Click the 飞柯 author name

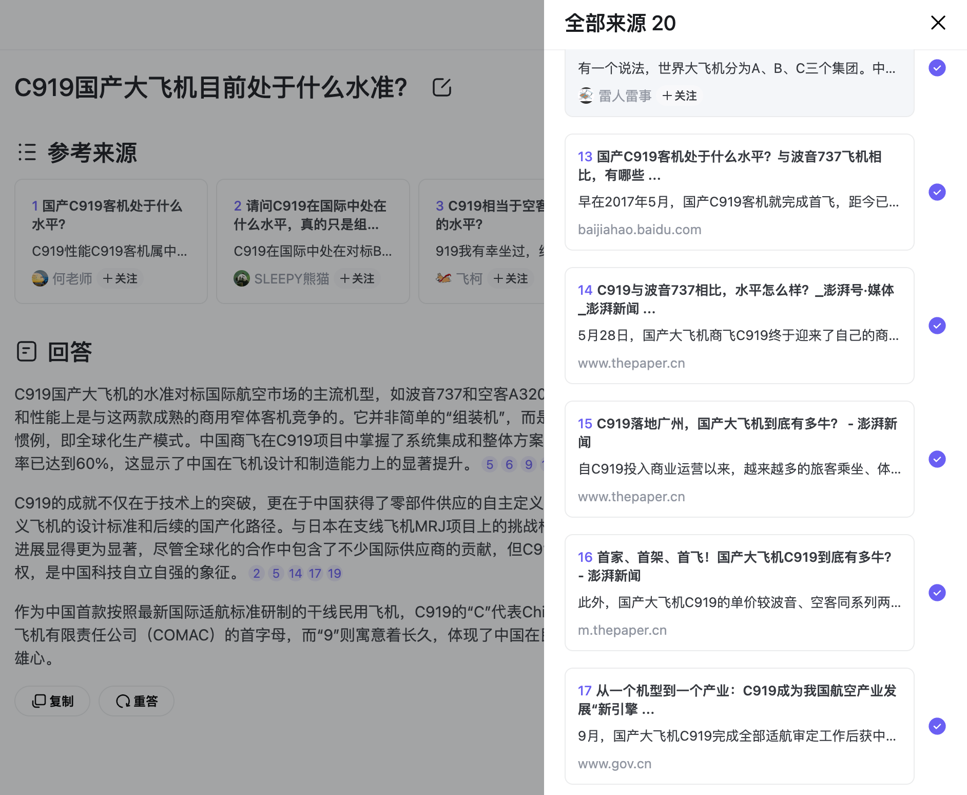click(x=469, y=278)
